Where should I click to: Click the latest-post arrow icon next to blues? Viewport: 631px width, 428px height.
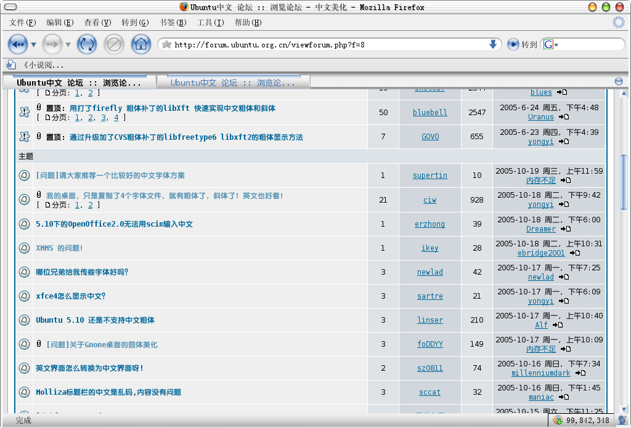[x=562, y=92]
